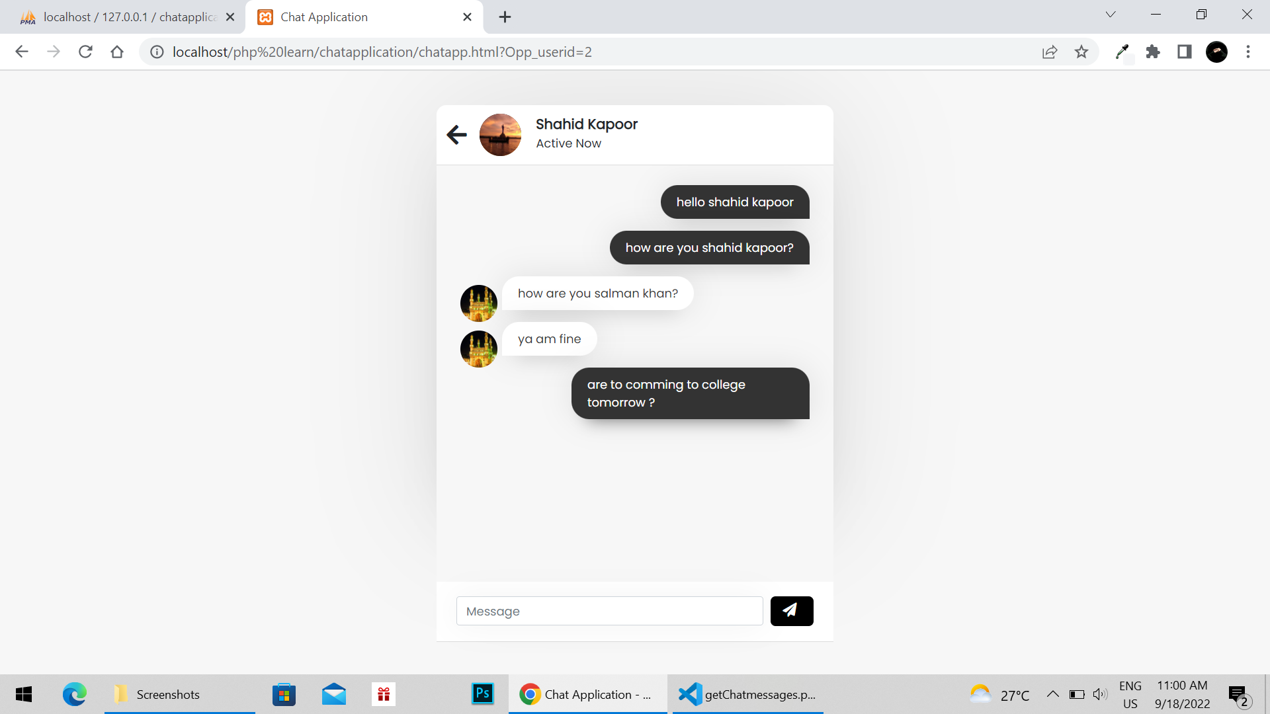Image resolution: width=1270 pixels, height=714 pixels.
Task: Open a new browser tab
Action: pos(505,17)
